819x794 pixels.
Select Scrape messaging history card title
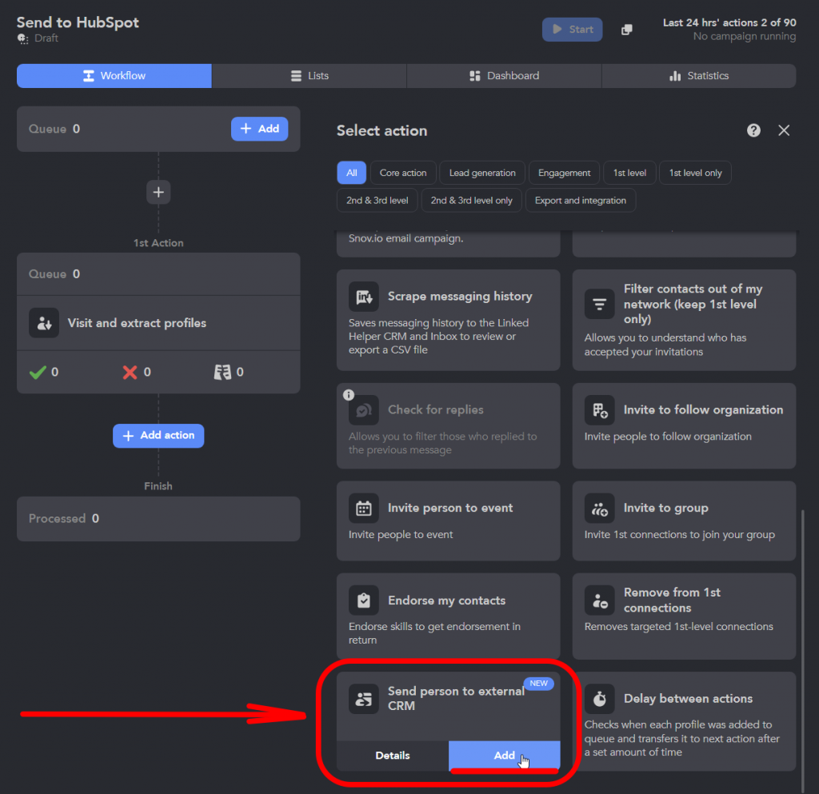click(x=460, y=297)
